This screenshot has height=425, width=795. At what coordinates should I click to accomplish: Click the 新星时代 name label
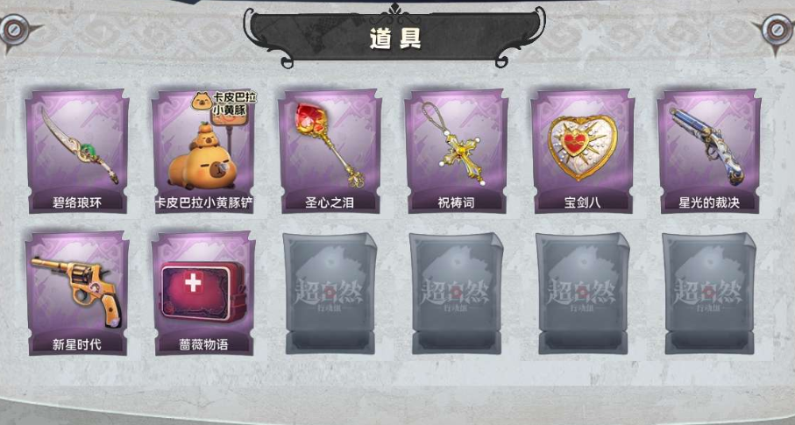click(76, 345)
